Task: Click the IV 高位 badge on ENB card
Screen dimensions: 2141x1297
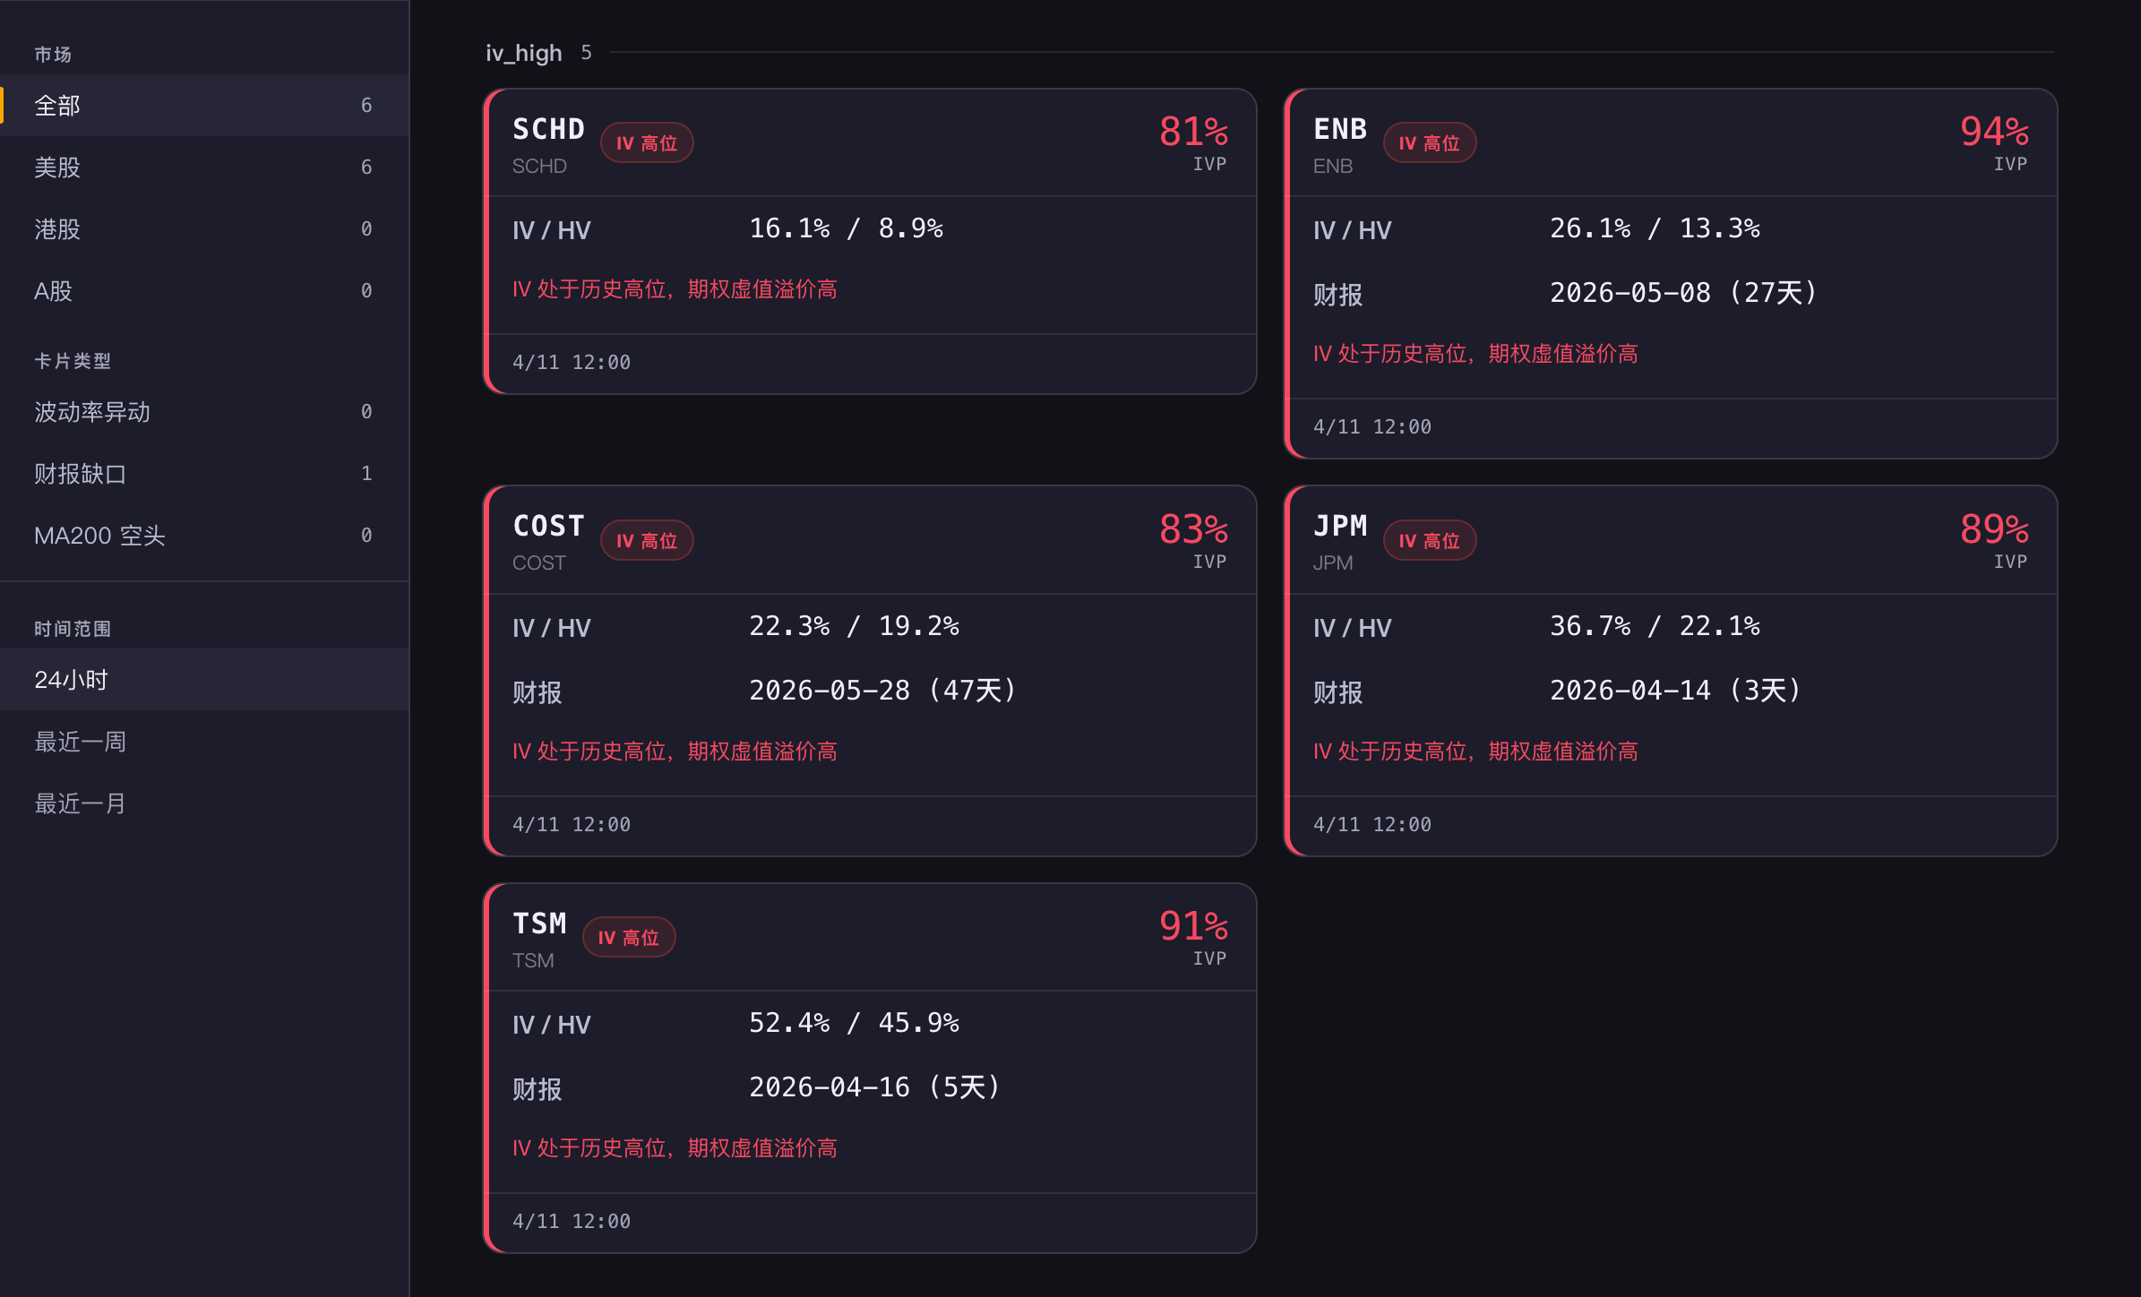Action: (x=1430, y=142)
